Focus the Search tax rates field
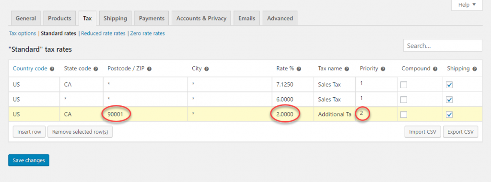Viewport: 491px width, 182px height. (x=443, y=45)
